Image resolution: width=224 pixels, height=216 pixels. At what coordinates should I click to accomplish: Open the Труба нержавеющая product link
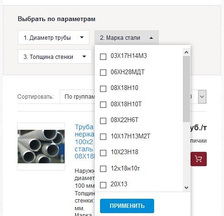(x=85, y=142)
